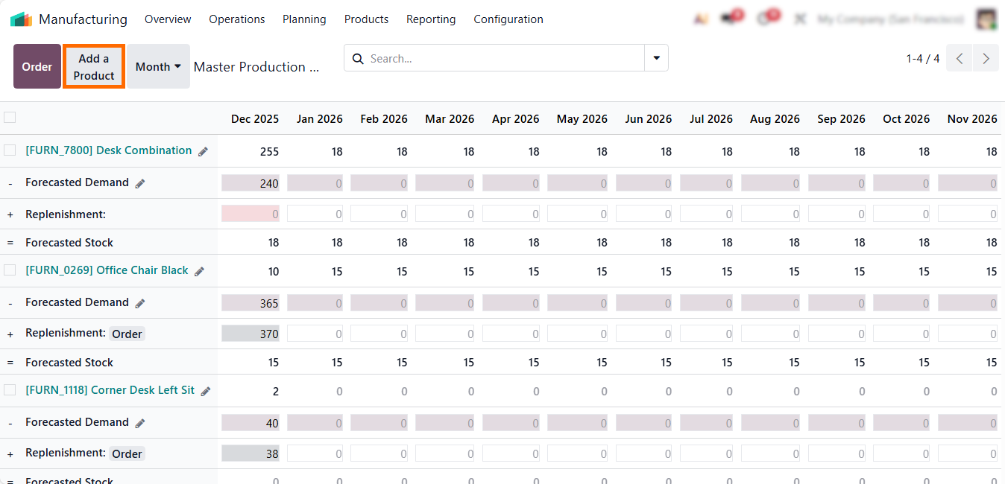
Task: Click Order button in Office Chair replenishment row
Action: pyautogui.click(x=127, y=334)
